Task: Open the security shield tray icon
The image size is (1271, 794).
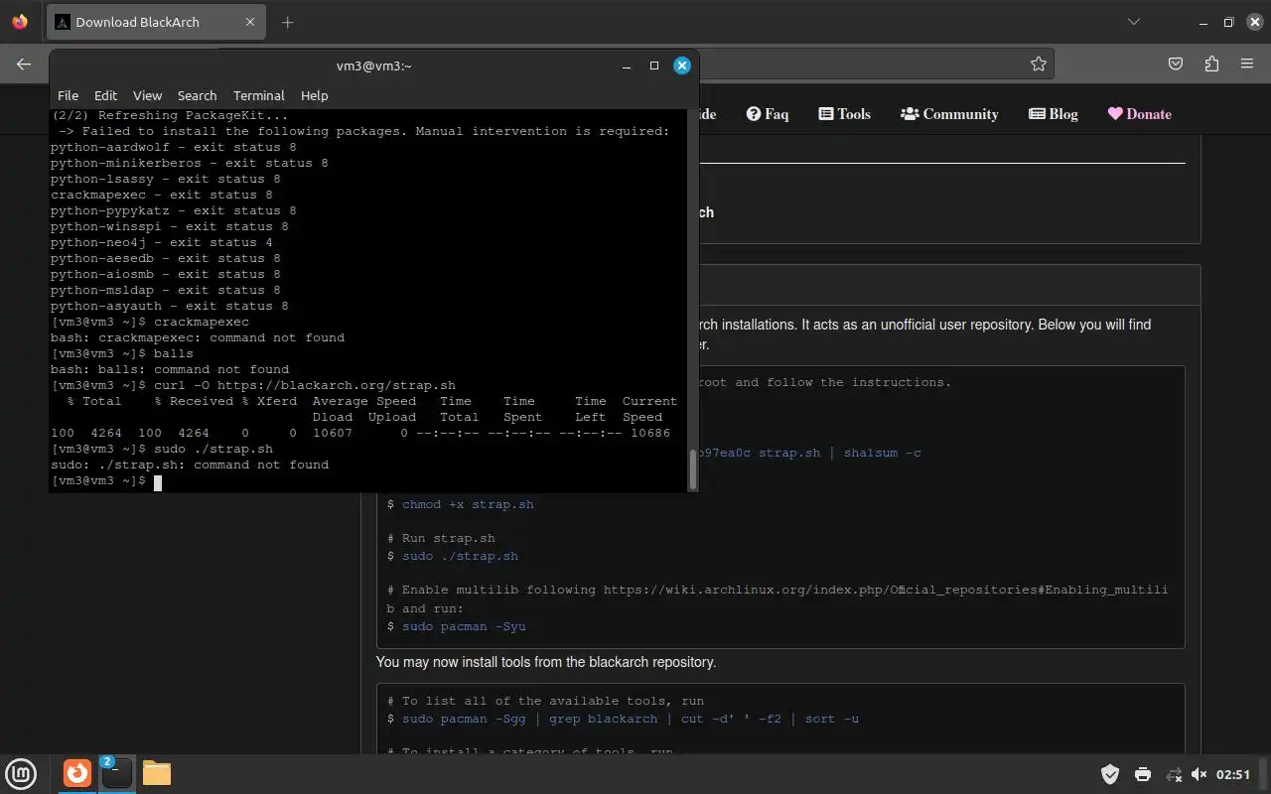Action: click(1110, 774)
